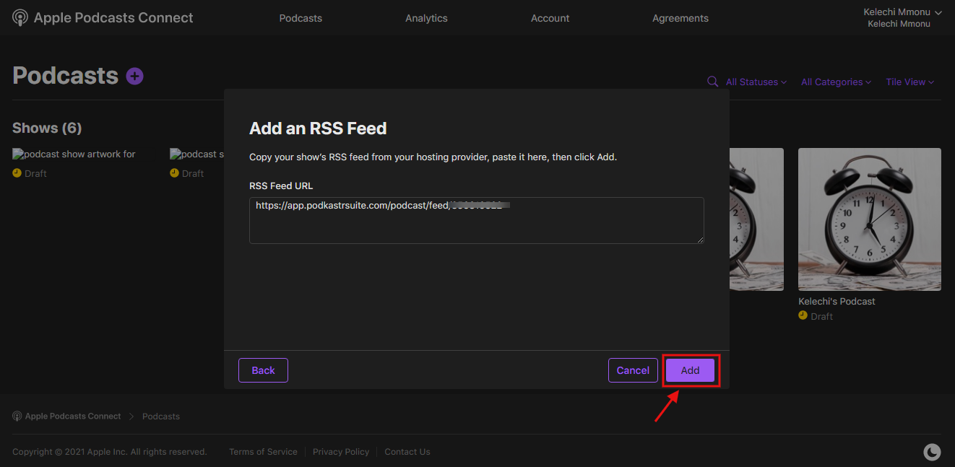
Task: Open the Kelechi's Podcast clock artwork
Action: coord(870,219)
